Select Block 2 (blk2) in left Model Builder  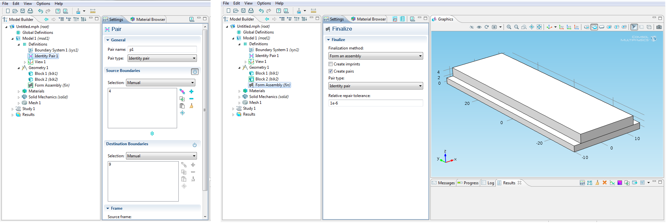[x=46, y=79]
